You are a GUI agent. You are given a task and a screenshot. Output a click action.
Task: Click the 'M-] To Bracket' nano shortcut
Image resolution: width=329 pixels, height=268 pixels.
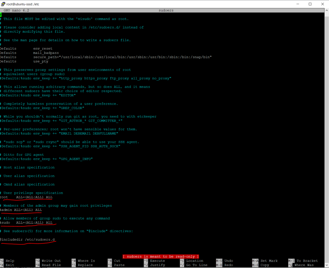coord(303,261)
